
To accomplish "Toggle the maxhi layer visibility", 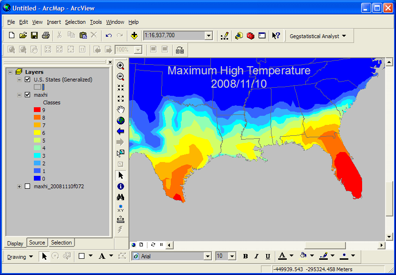I will pyautogui.click(x=27, y=95).
